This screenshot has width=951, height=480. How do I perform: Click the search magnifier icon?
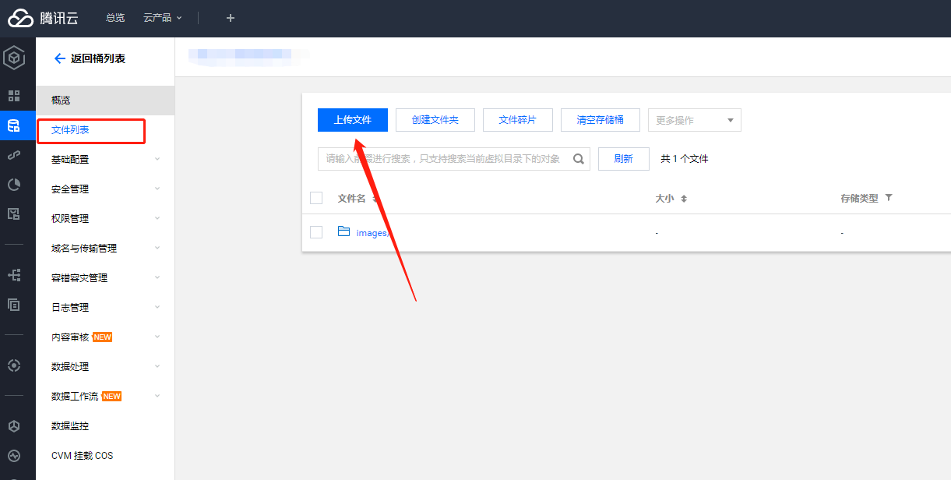[x=579, y=159]
